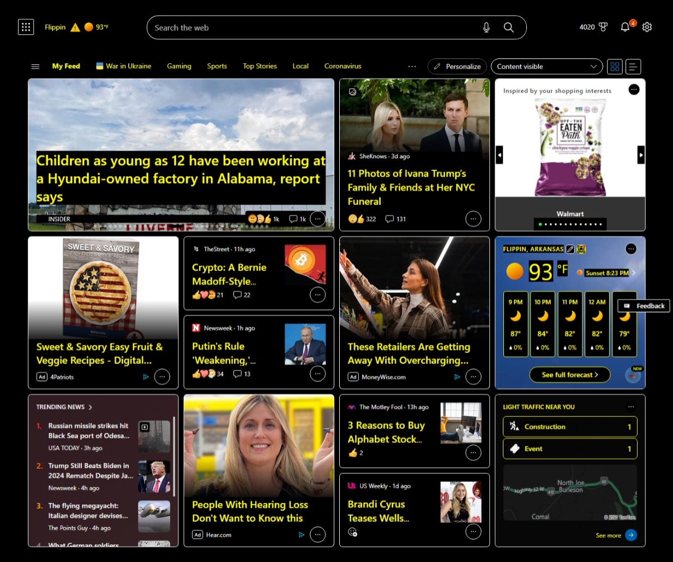Expand more feed topics with ellipsis
Image resolution: width=673 pixels, height=562 pixels.
pyautogui.click(x=412, y=67)
